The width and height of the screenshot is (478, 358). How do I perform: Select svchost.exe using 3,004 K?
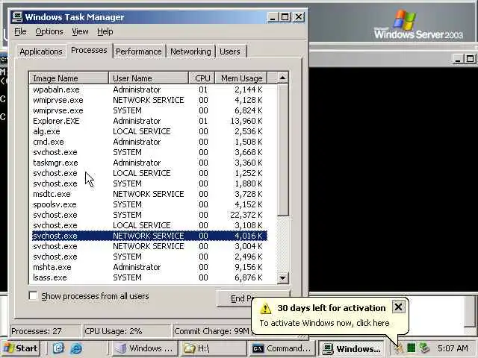click(149, 246)
